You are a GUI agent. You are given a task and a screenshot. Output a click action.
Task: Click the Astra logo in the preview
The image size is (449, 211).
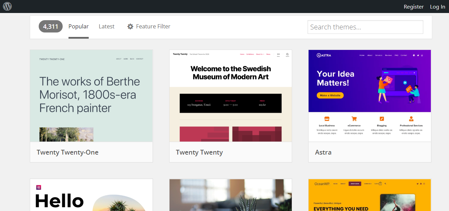pos(324,55)
